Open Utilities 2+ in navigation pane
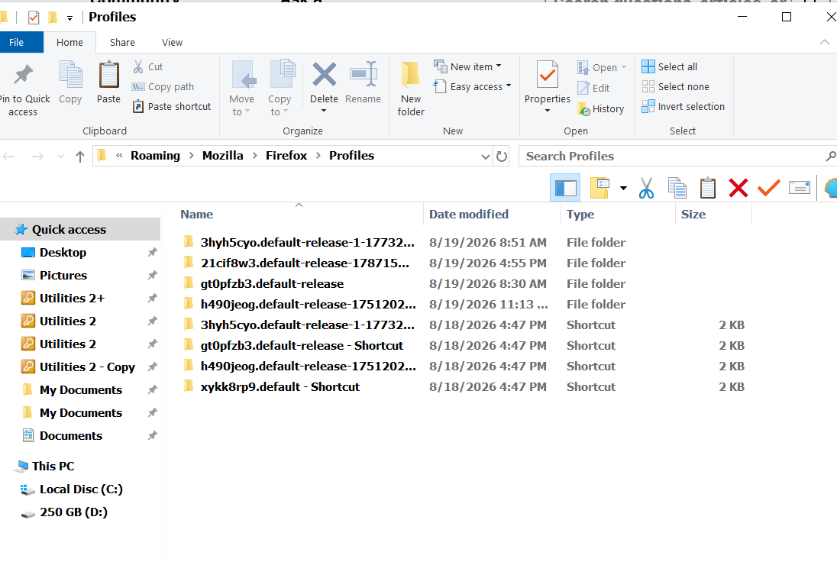This screenshot has height=562, width=837. pos(72,299)
